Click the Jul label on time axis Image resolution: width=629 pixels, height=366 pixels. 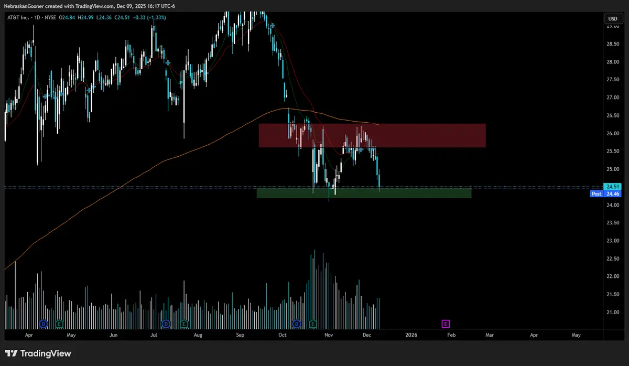click(x=154, y=335)
